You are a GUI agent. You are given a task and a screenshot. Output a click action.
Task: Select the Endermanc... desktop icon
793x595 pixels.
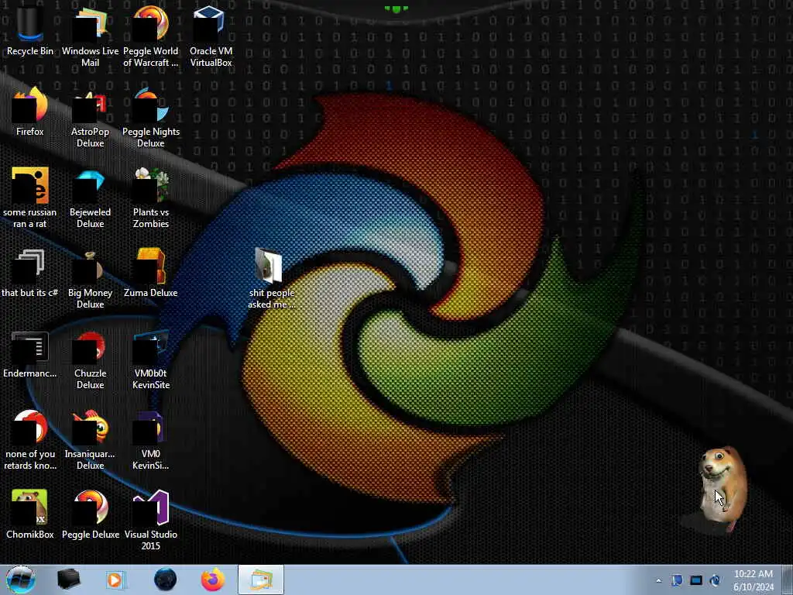[30, 354]
